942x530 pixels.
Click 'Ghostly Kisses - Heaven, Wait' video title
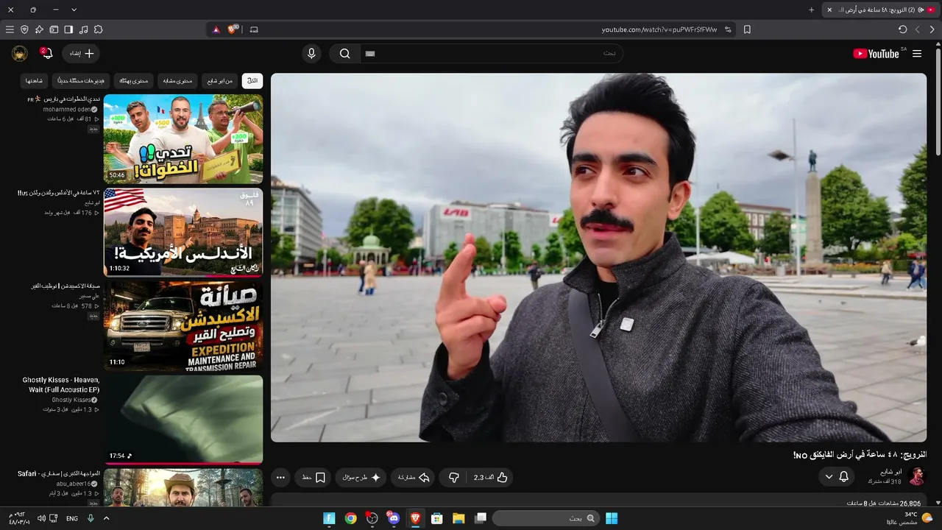tap(61, 385)
